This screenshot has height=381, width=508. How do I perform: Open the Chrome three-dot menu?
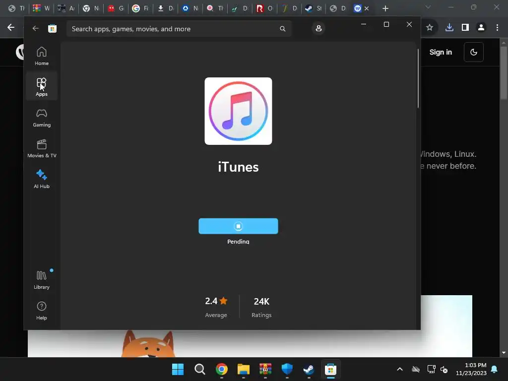coord(497,28)
